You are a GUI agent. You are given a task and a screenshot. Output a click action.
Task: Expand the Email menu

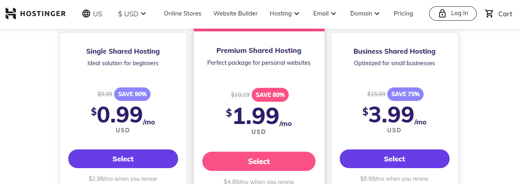pos(325,14)
